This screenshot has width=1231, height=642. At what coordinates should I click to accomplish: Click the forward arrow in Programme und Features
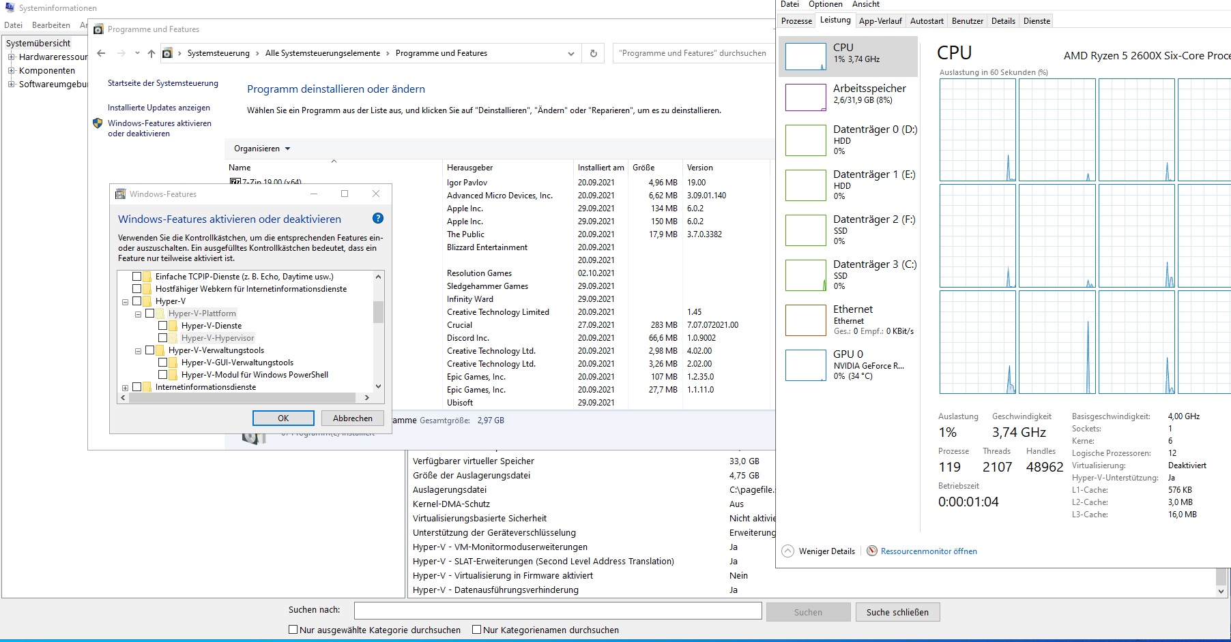[x=121, y=53]
